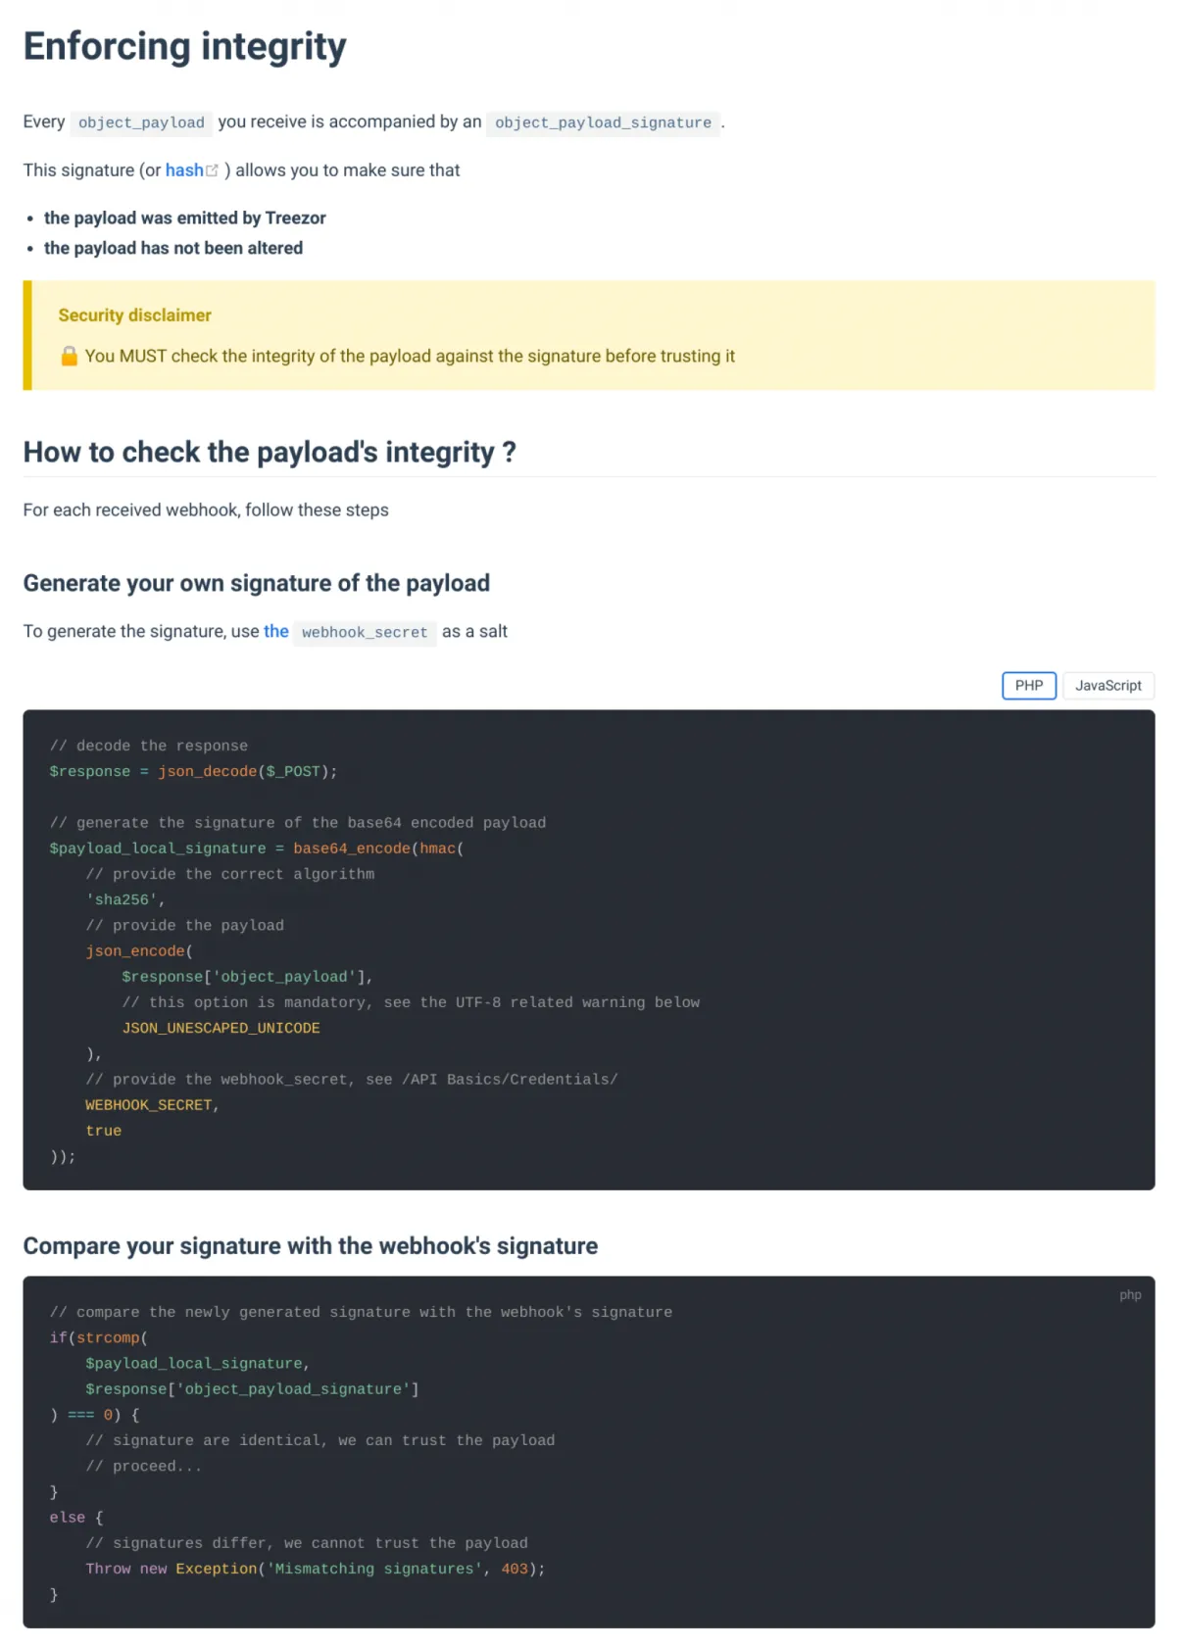The image size is (1180, 1646).
Task: Switch to the PHP code tab
Action: [1028, 686]
